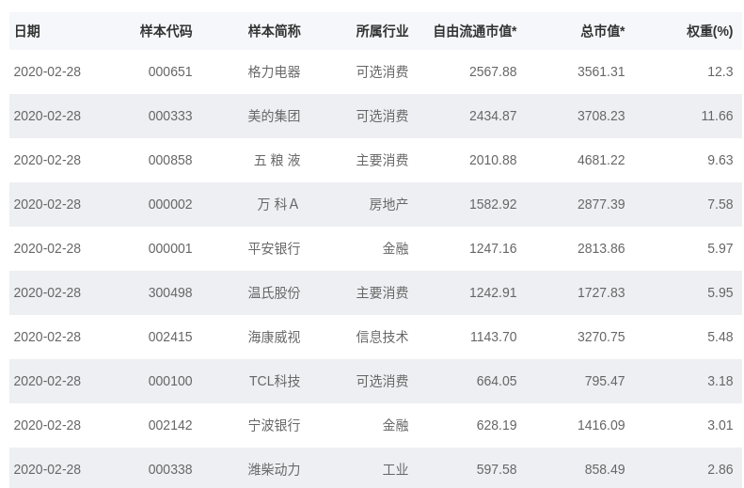The height and width of the screenshot is (488, 744).
Task: Select sample code 000858
Action: pos(170,160)
